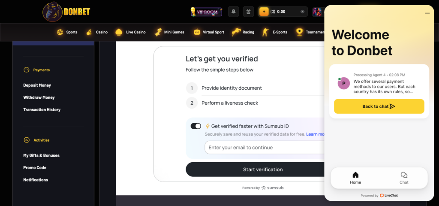Open notifications bell icon in header
This screenshot has width=439, height=206.
[x=234, y=12]
